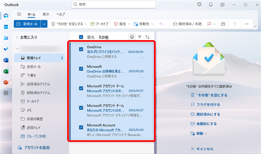Open the People contacts icon
The width and height of the screenshot is (261, 154).
[6, 38]
